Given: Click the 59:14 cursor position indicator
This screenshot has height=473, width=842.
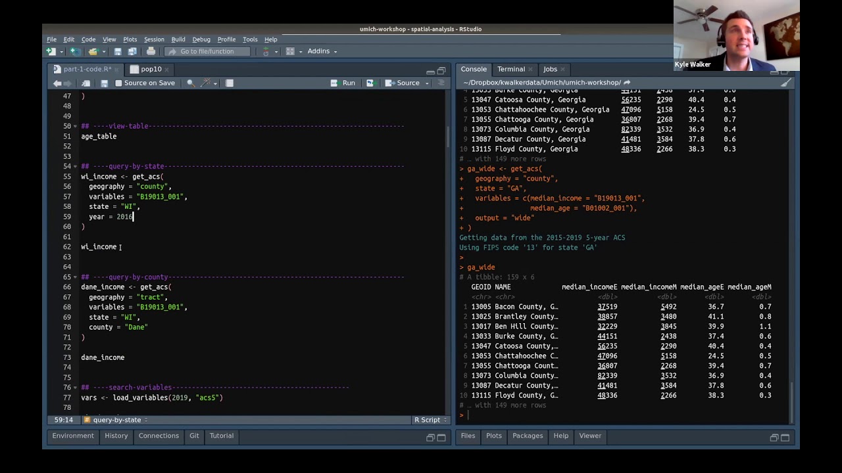Looking at the screenshot, I should [64, 420].
